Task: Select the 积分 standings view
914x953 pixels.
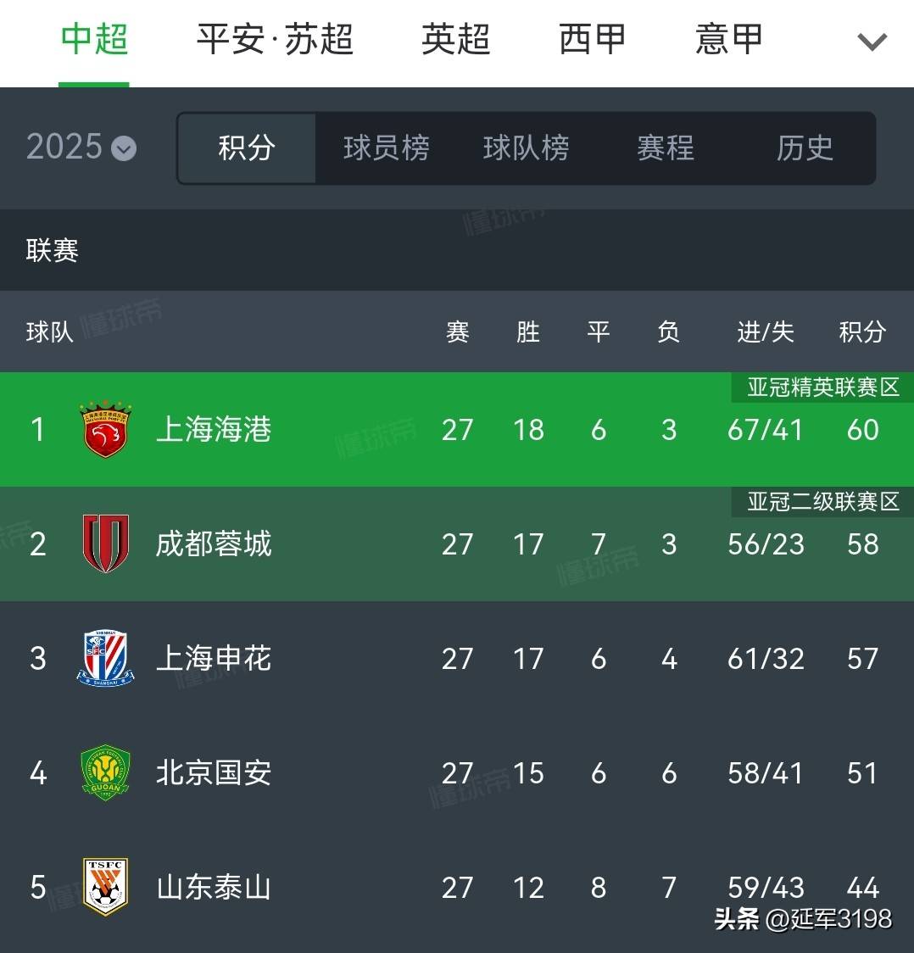Action: (x=247, y=148)
